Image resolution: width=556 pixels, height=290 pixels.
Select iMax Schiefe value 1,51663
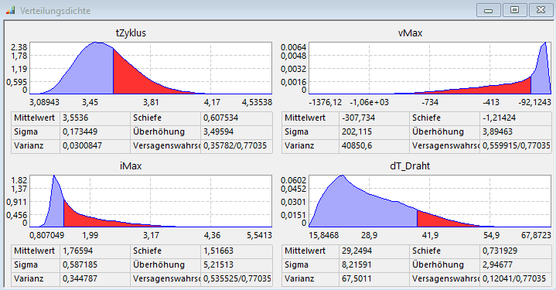[218, 251]
